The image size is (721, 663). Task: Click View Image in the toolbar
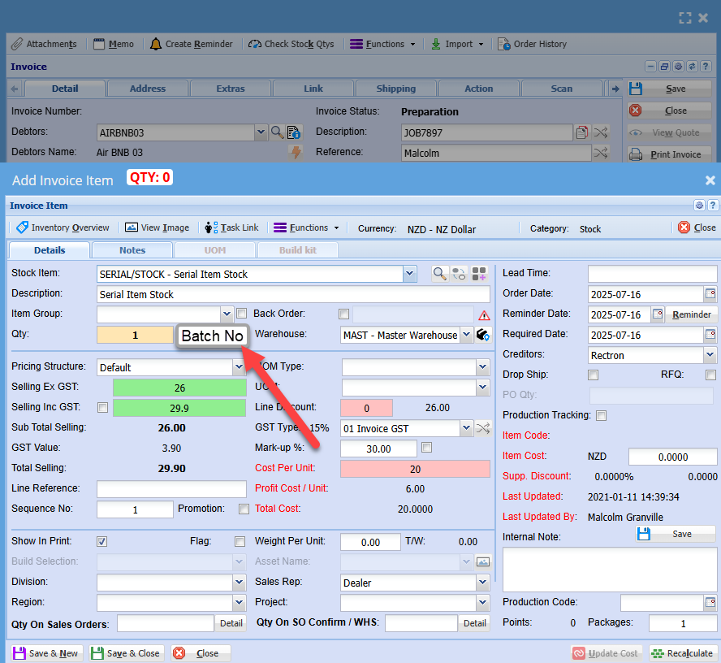point(157,227)
